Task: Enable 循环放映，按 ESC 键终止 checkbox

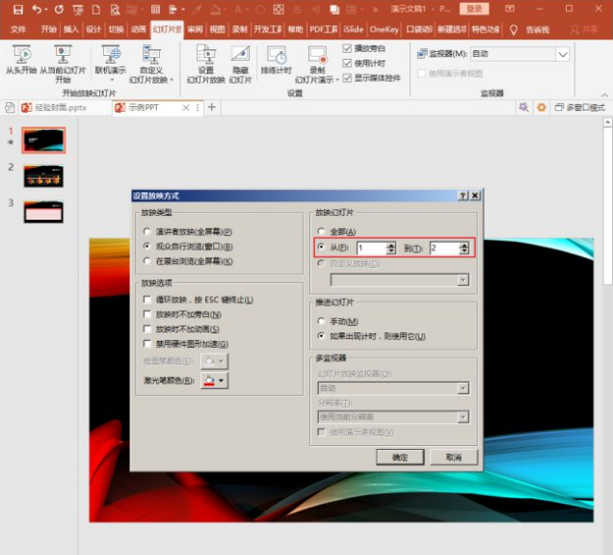Action: point(147,300)
